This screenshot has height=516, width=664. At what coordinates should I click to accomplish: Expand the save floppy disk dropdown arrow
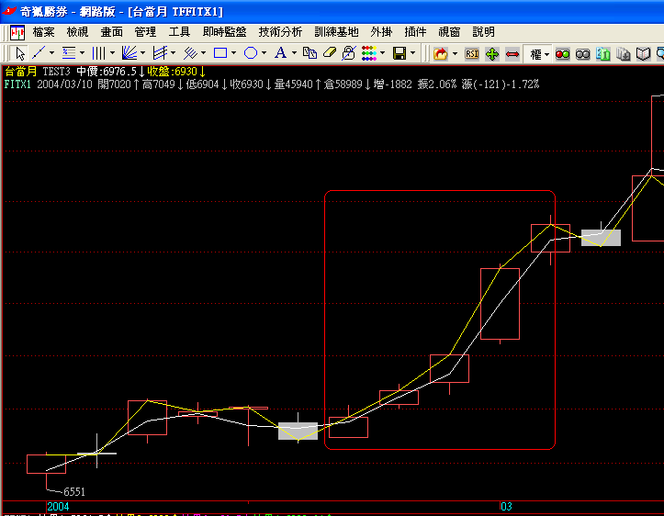(412, 53)
